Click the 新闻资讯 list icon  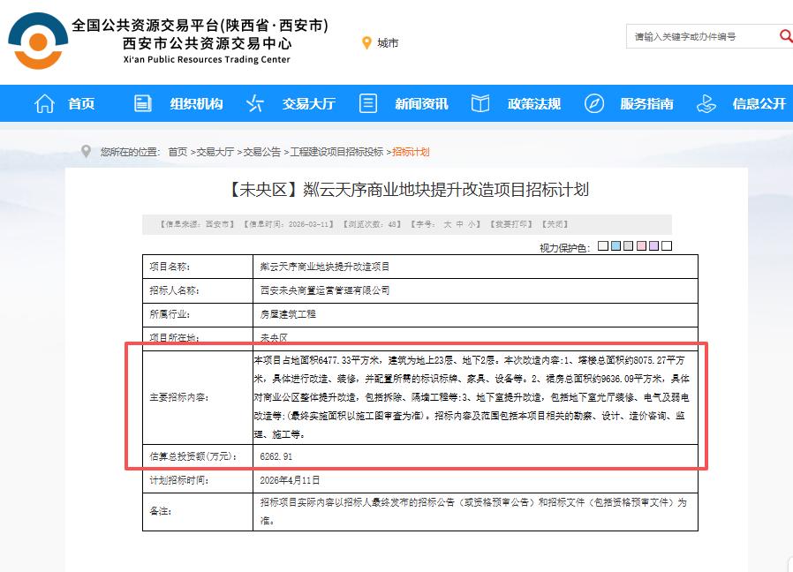coord(367,103)
